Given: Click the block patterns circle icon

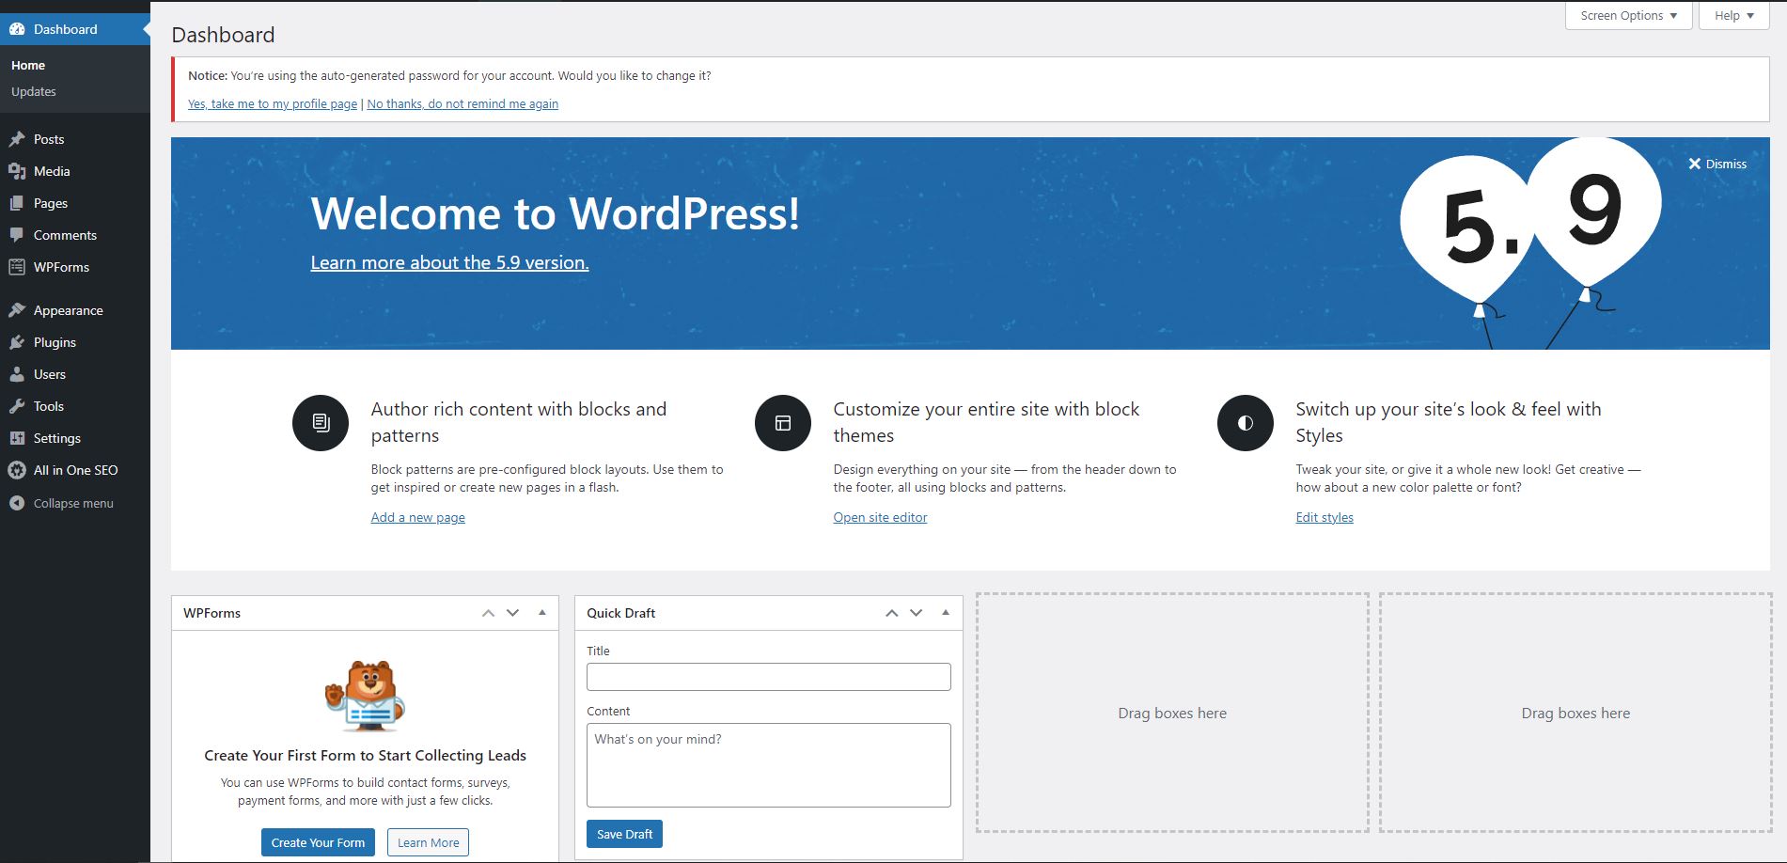Looking at the screenshot, I should coord(321,423).
